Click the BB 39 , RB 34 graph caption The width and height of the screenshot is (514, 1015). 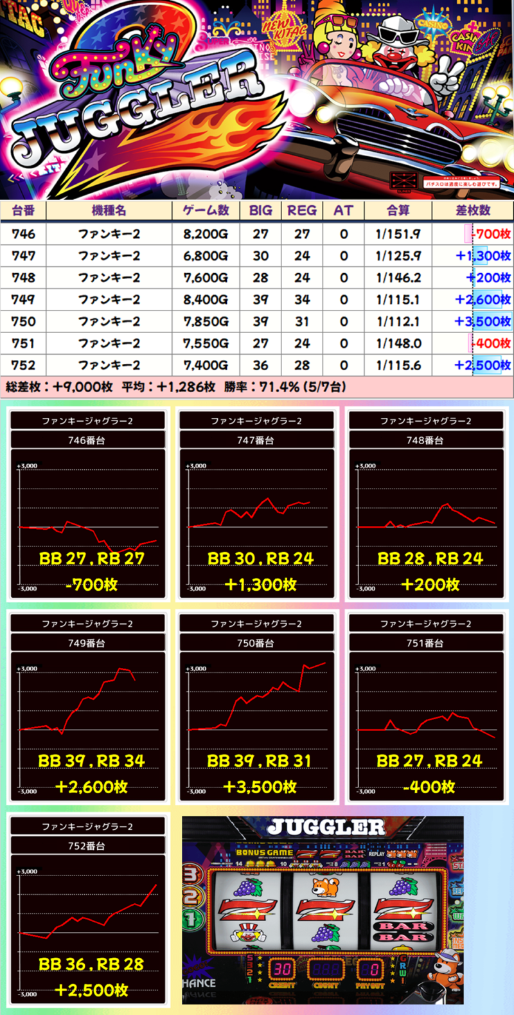point(92,760)
